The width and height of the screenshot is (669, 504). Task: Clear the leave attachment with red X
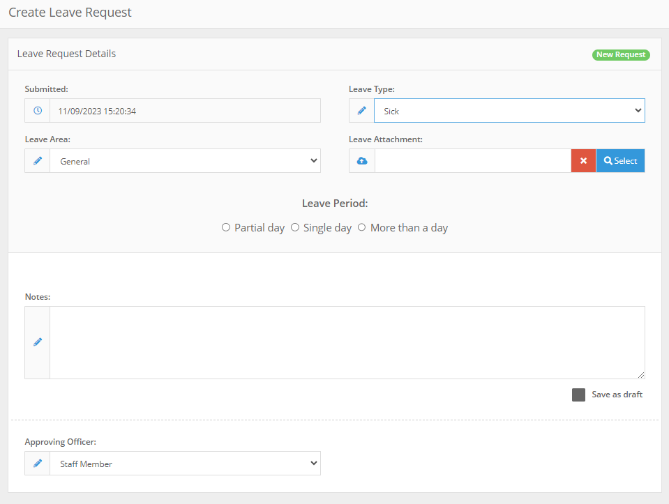pos(583,161)
